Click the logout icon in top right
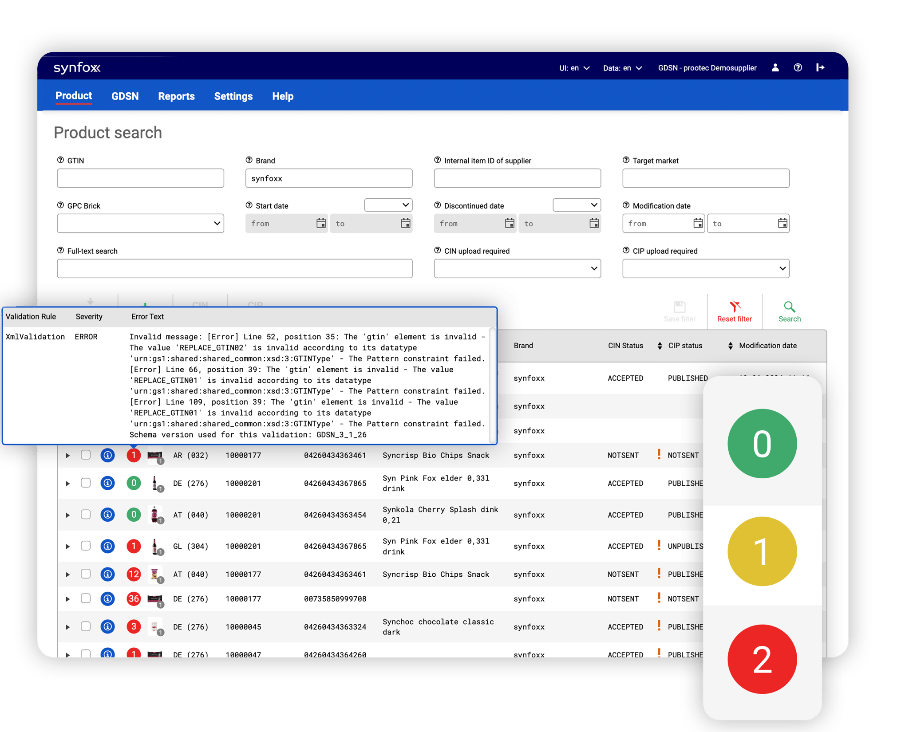Screen dimensions: 901x732 click(x=821, y=67)
